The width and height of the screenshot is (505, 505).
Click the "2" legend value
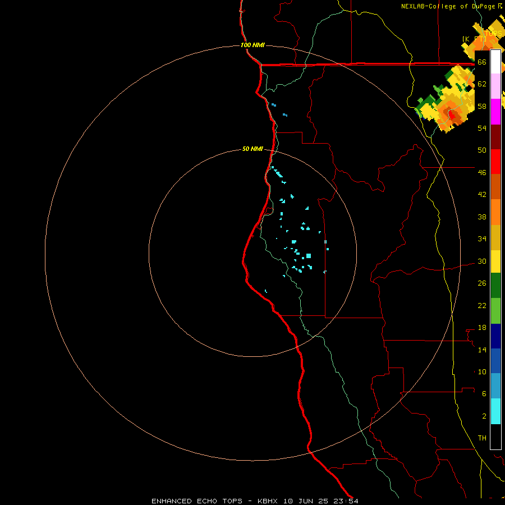[484, 416]
